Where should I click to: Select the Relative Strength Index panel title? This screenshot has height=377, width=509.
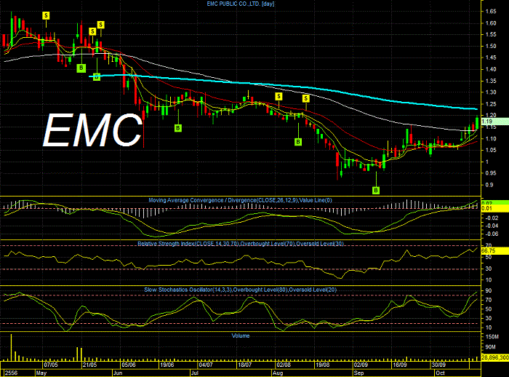point(241,243)
